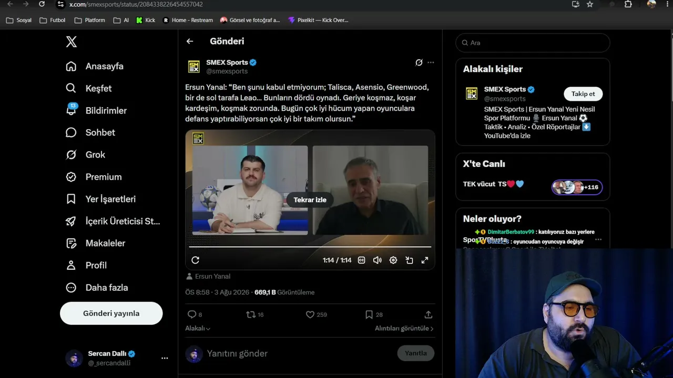Open Sohbet in the sidebar

pos(90,133)
